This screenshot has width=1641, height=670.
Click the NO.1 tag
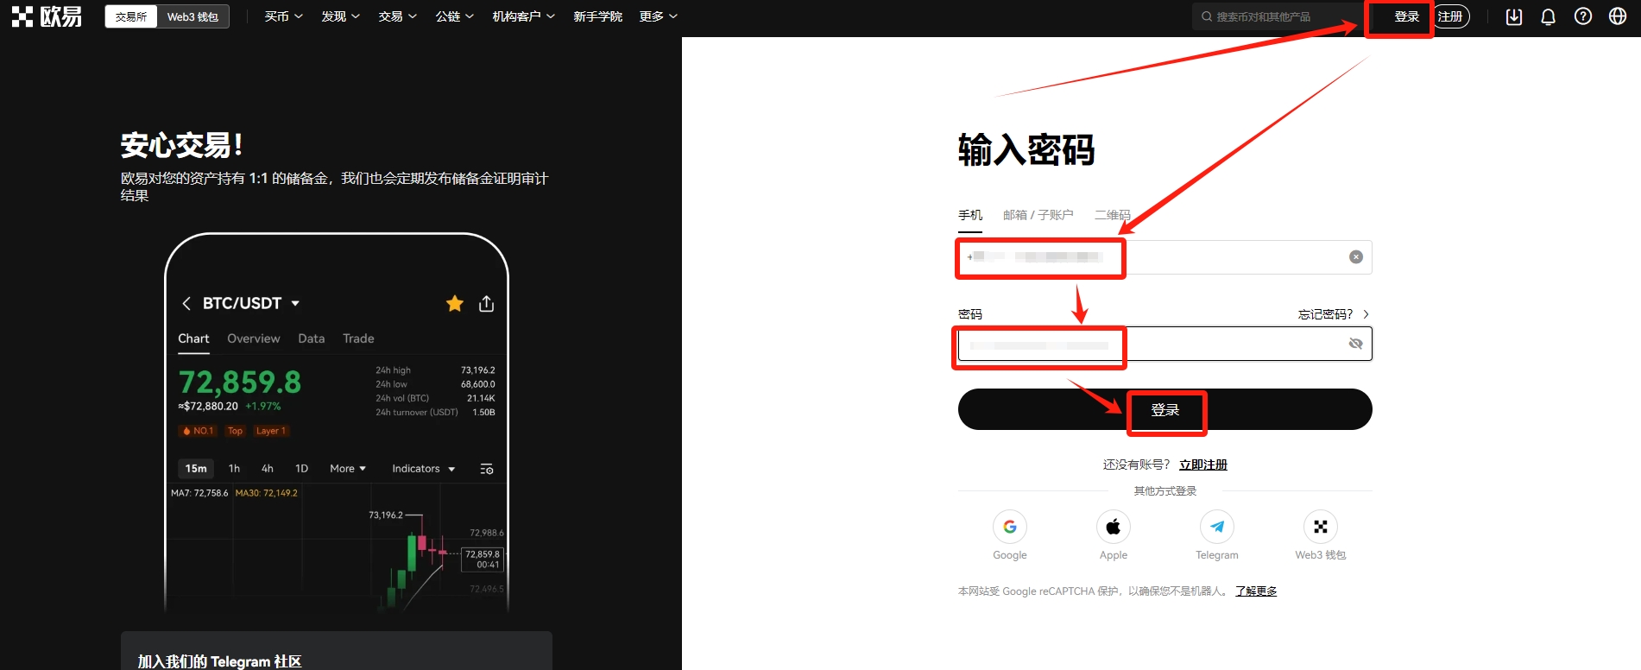tap(198, 431)
